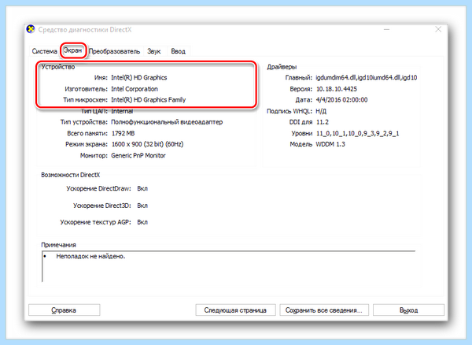Click the DDI value 11.2
Screen dimensions: 472x345
323,122
